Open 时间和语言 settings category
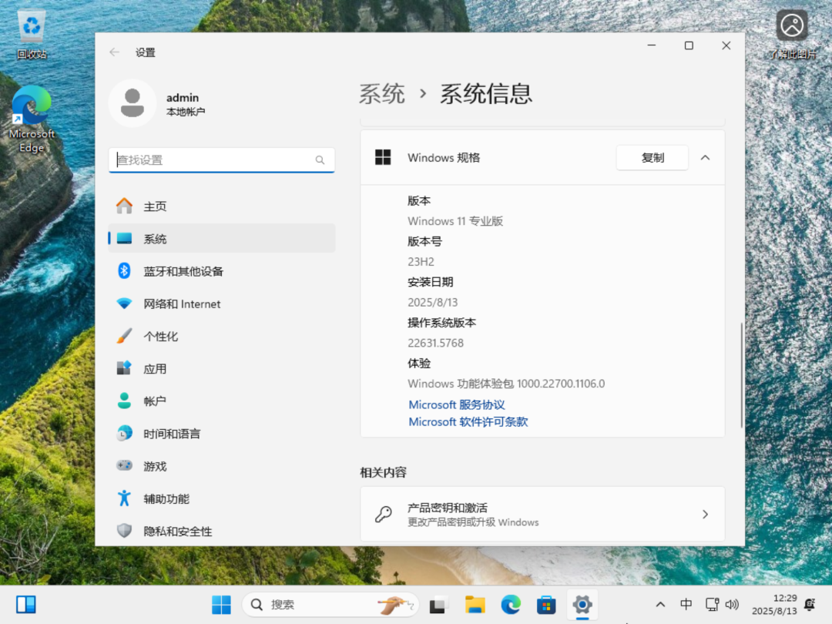Image resolution: width=832 pixels, height=624 pixels. click(172, 434)
